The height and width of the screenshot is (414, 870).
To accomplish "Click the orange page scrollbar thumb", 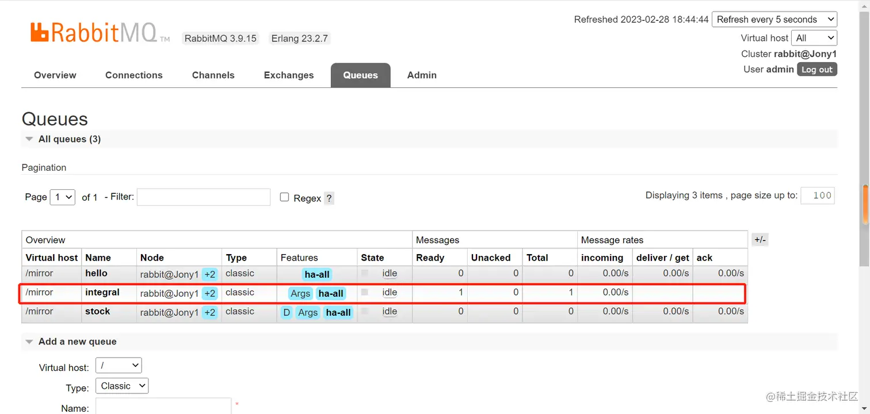I will point(865,204).
